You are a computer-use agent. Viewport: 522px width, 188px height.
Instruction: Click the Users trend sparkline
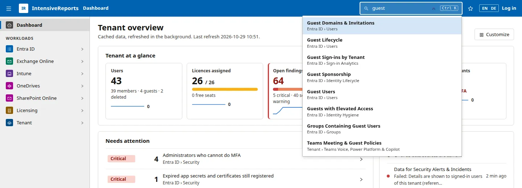coord(128,106)
